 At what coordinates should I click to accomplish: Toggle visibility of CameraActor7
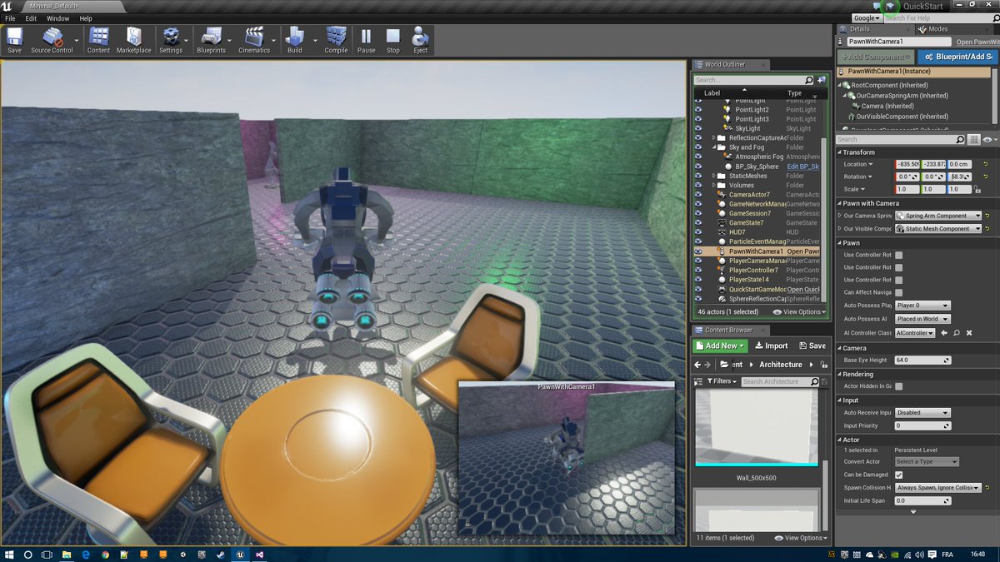point(698,195)
